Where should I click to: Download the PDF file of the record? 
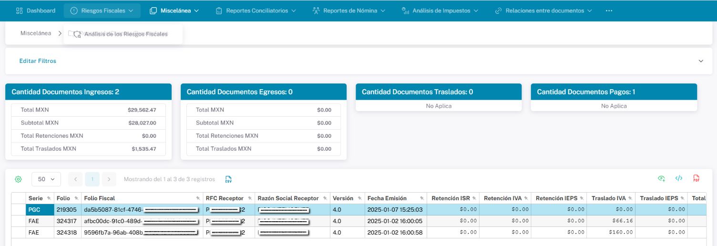pos(696,179)
